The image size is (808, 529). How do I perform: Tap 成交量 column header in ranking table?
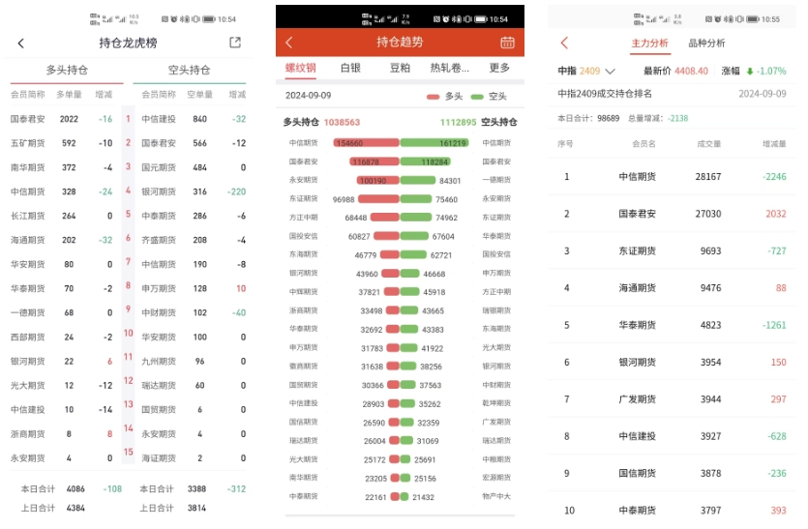pos(709,144)
